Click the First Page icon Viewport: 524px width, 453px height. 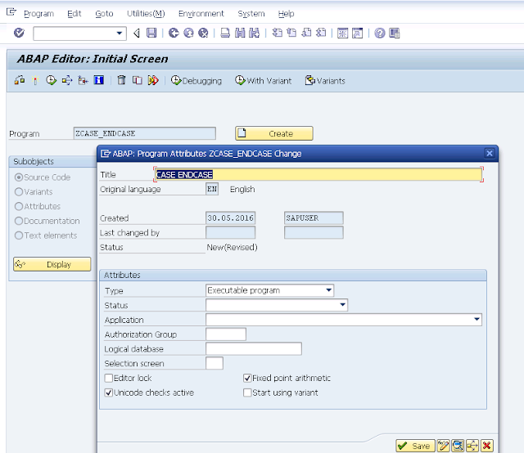coord(277,33)
